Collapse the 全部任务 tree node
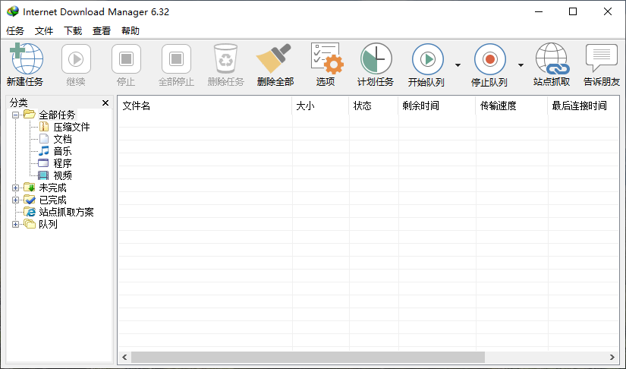The image size is (626, 369). tap(16, 115)
